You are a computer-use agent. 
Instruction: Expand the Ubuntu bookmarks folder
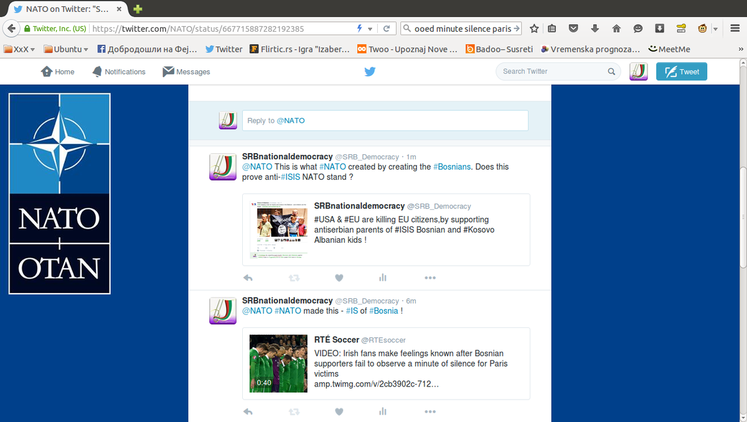[x=67, y=49]
